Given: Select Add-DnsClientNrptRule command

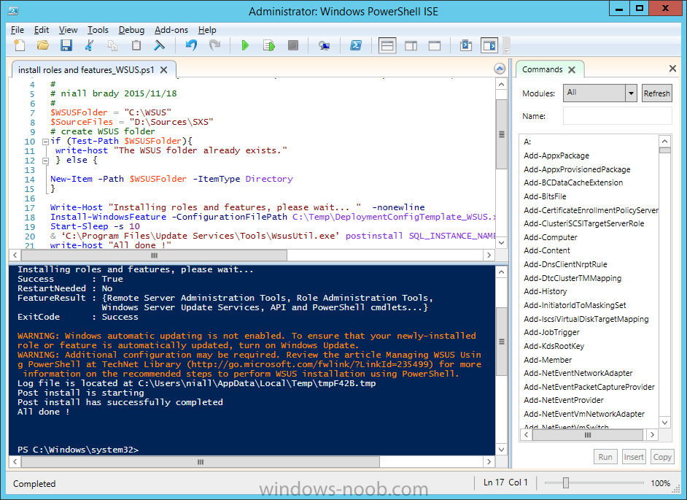Looking at the screenshot, I should pos(565,264).
